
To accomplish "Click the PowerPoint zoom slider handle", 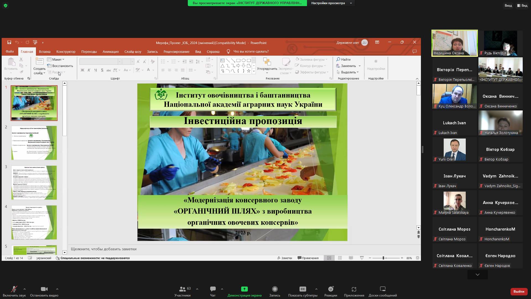I will coord(383,258).
